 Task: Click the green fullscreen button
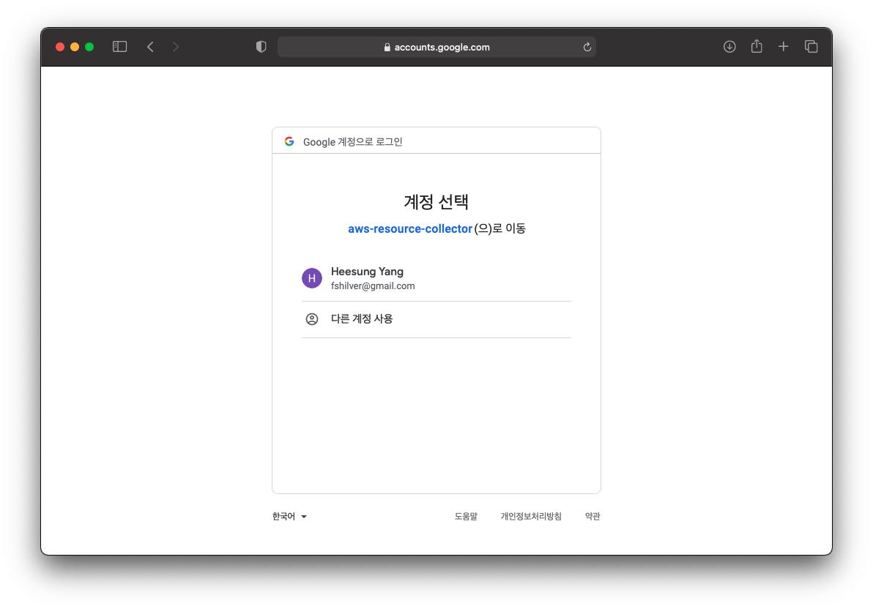point(89,47)
